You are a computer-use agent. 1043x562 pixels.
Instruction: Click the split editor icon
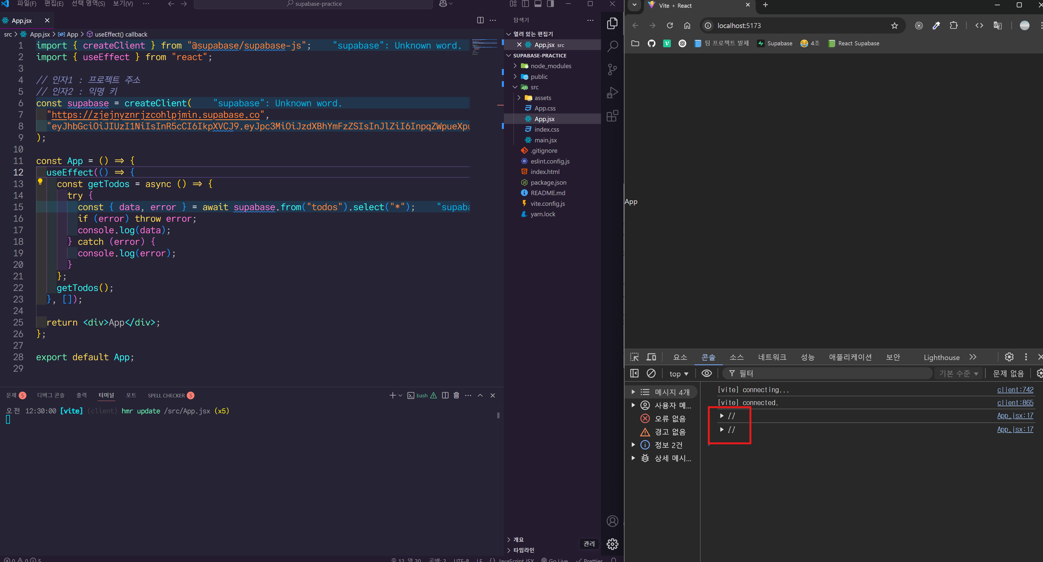[x=480, y=20]
